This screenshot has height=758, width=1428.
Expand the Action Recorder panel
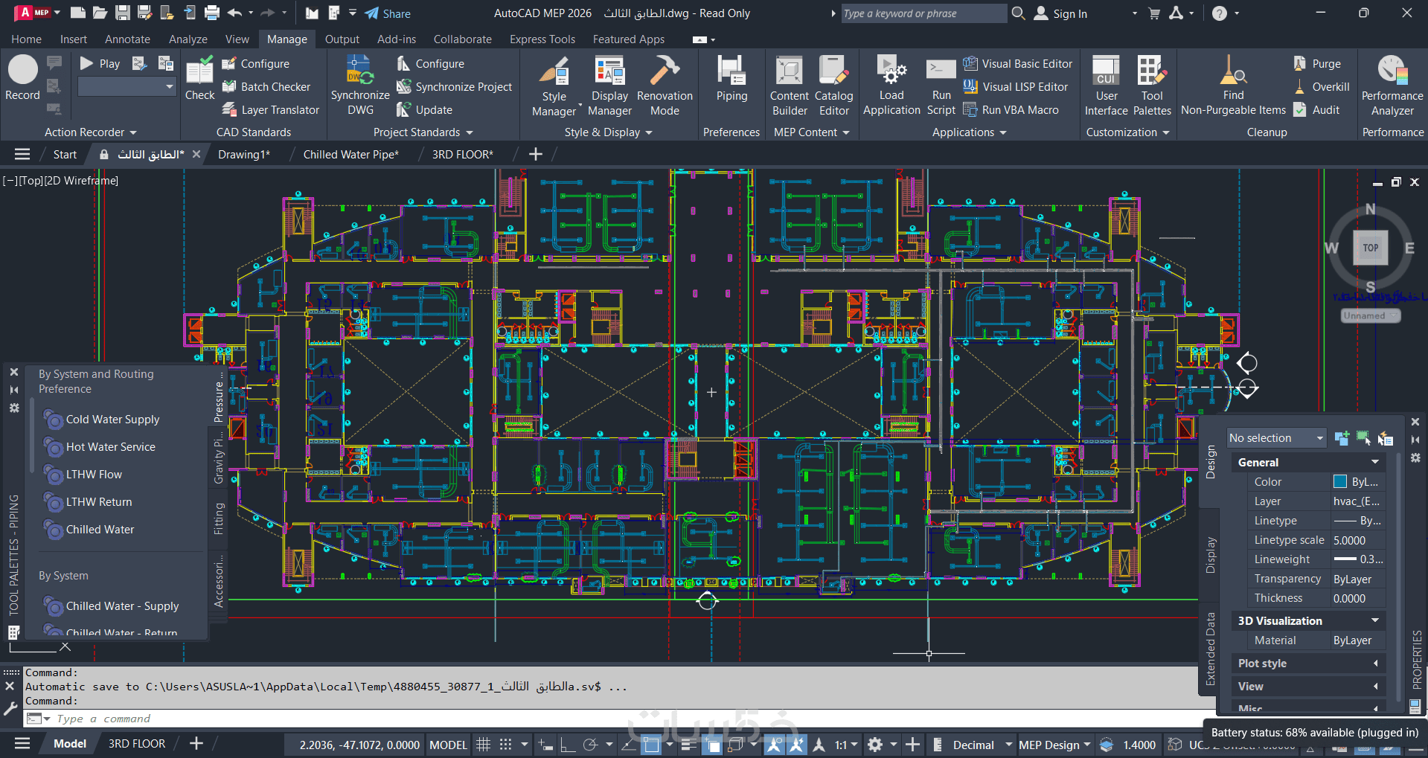91,132
